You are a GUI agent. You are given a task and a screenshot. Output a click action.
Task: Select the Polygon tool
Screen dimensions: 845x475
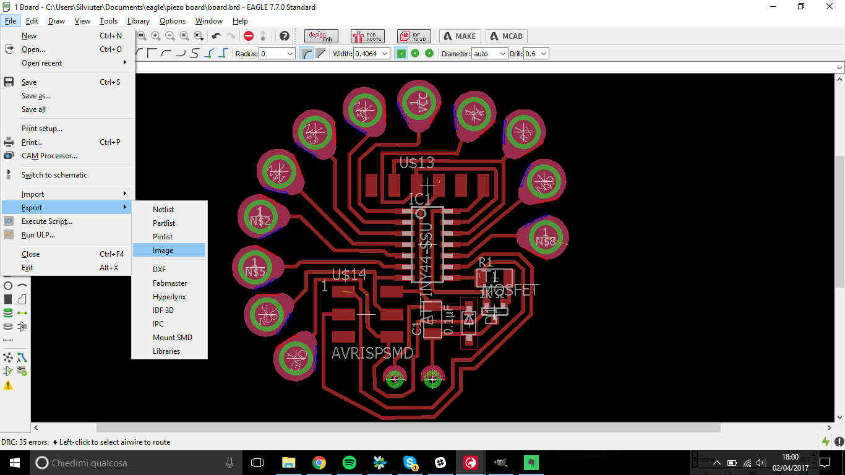[x=22, y=299]
